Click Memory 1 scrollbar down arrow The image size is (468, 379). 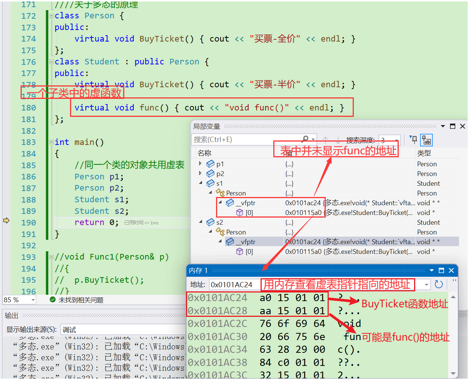453,373
